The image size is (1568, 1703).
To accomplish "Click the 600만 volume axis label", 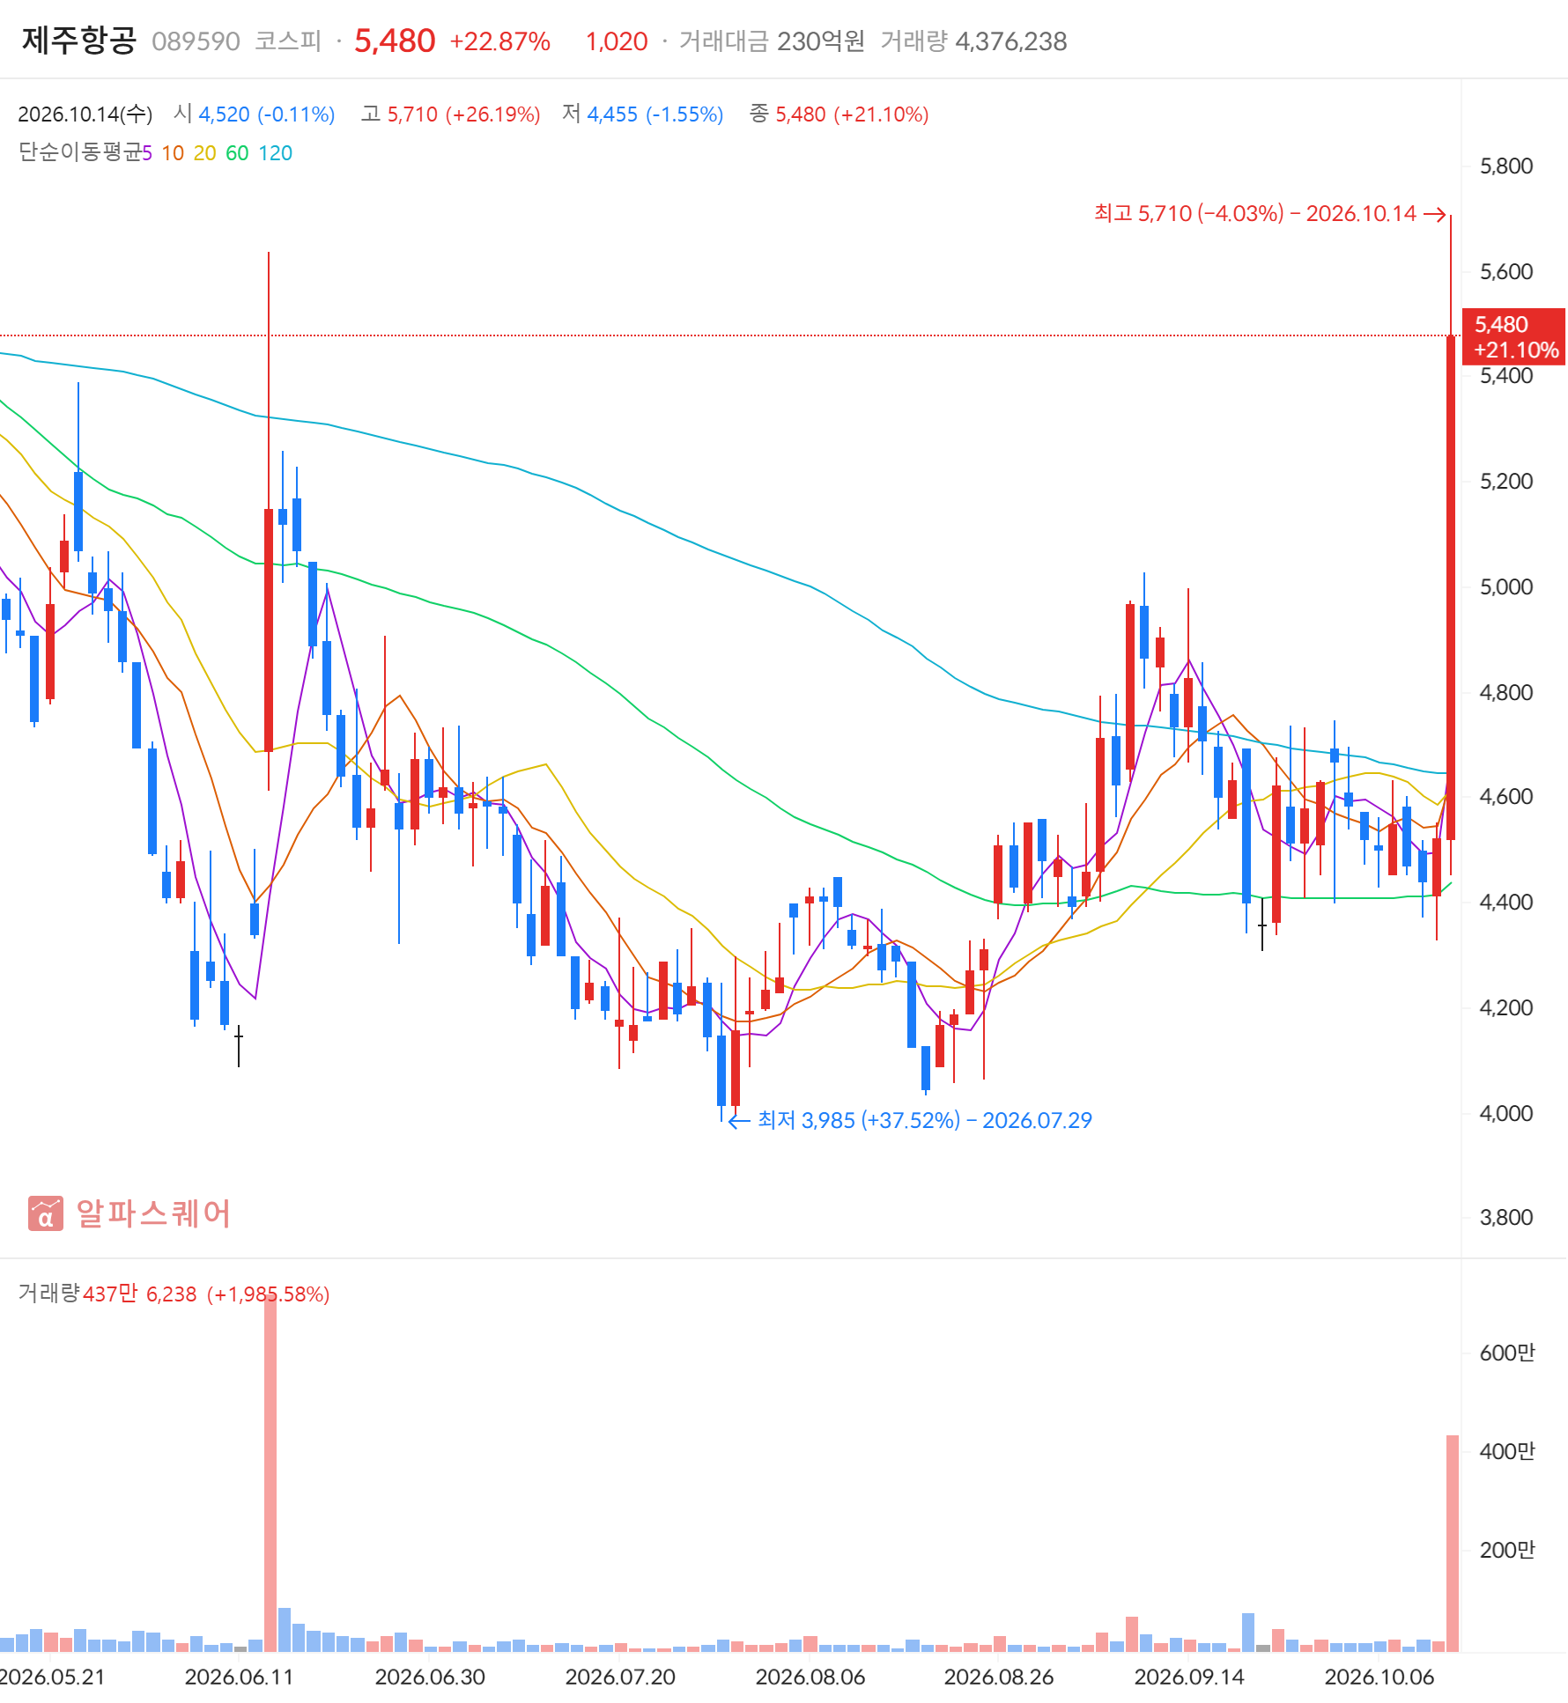I will click(1507, 1353).
